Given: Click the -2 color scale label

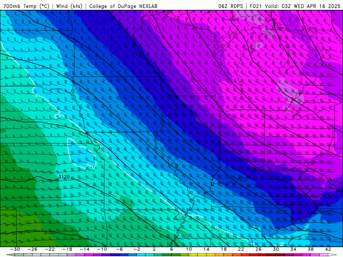Looking at the screenshot, I should pos(137,249).
